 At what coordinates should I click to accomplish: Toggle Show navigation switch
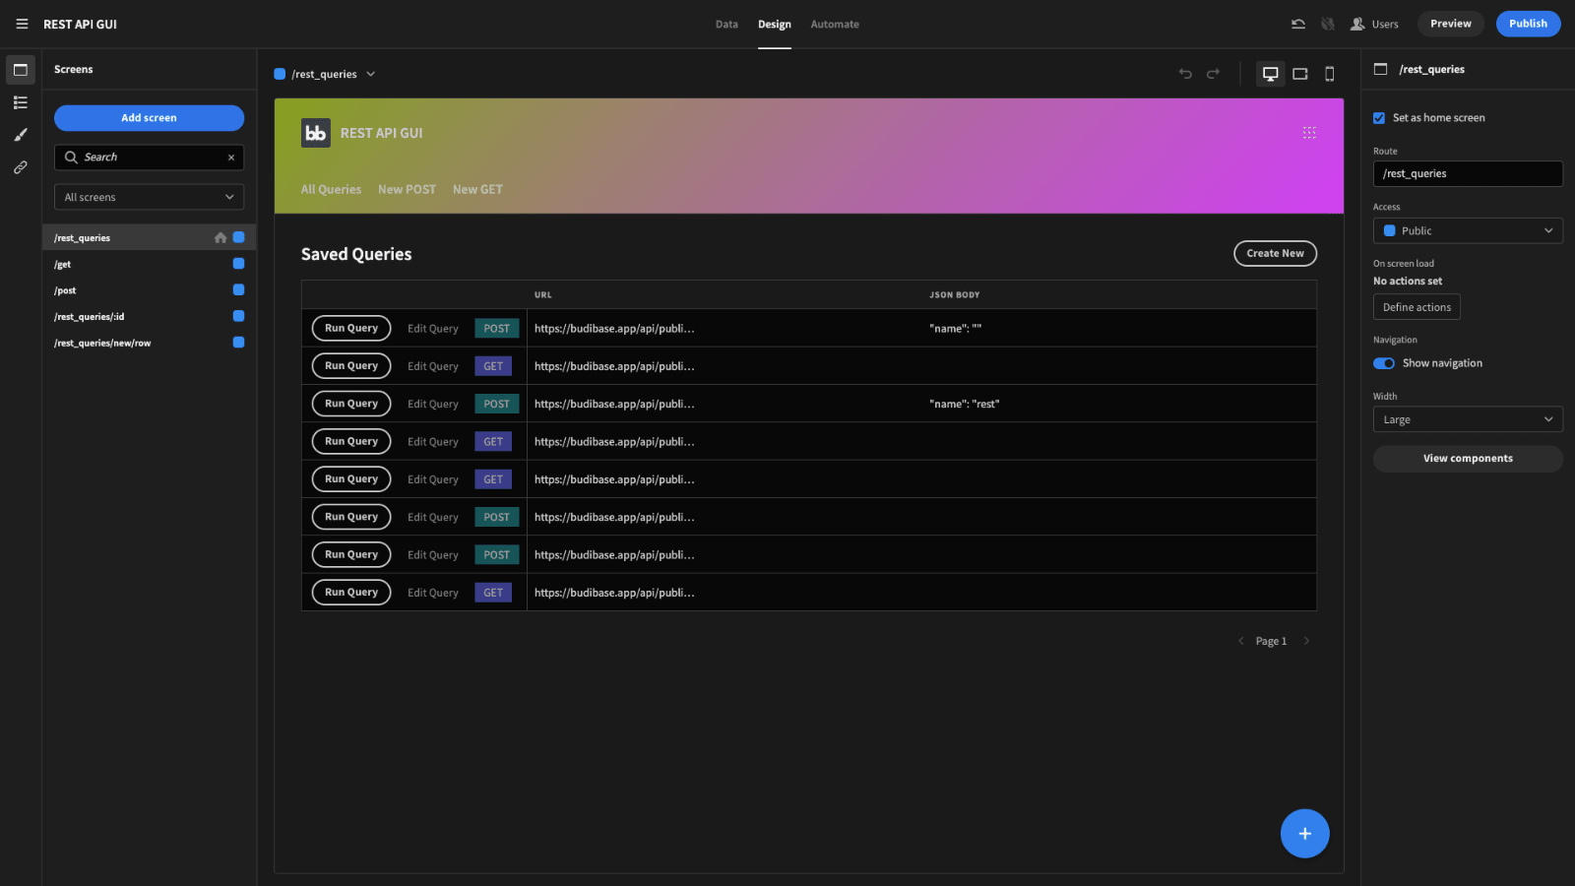tap(1384, 363)
